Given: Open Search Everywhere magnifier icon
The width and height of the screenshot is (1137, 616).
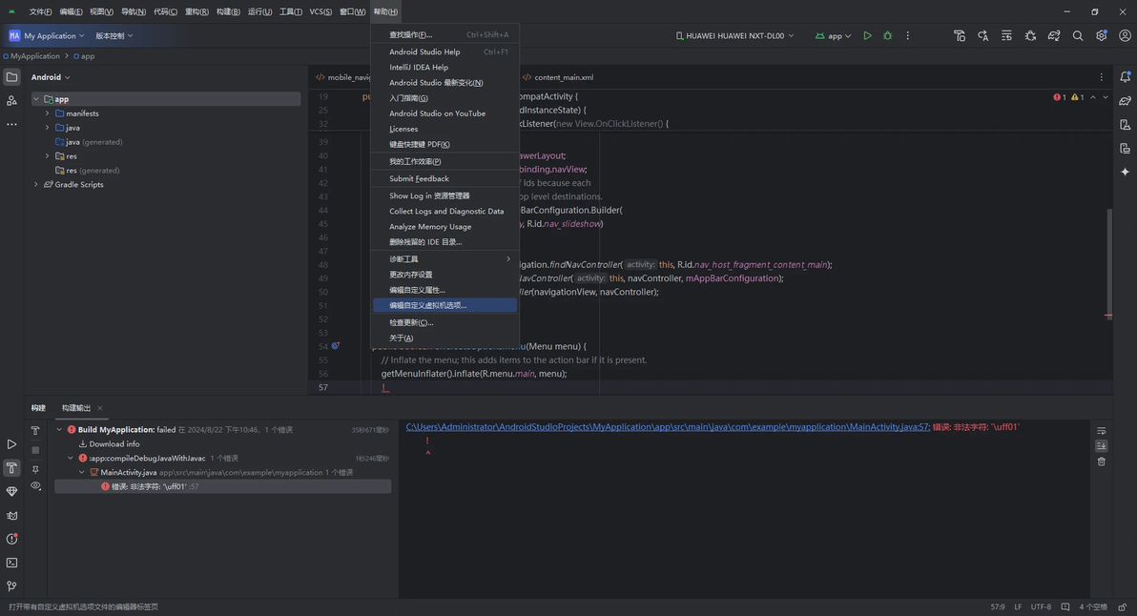Looking at the screenshot, I should (x=1078, y=36).
